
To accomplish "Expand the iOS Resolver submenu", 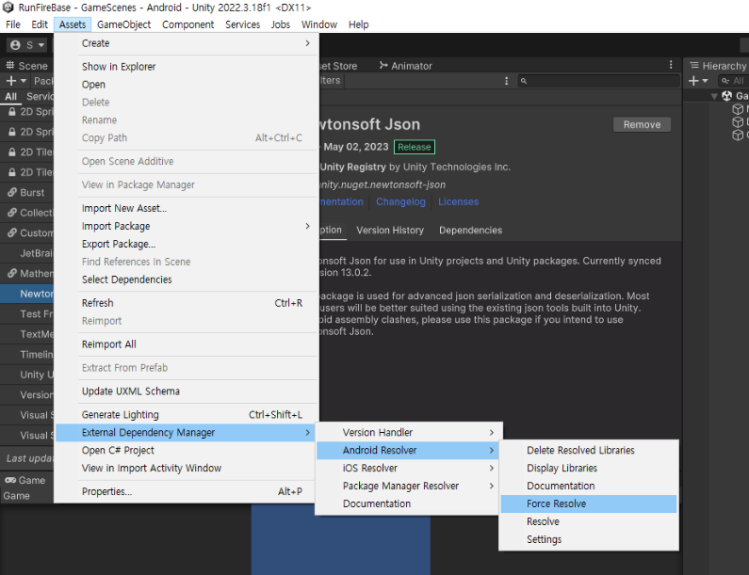I will pos(408,468).
